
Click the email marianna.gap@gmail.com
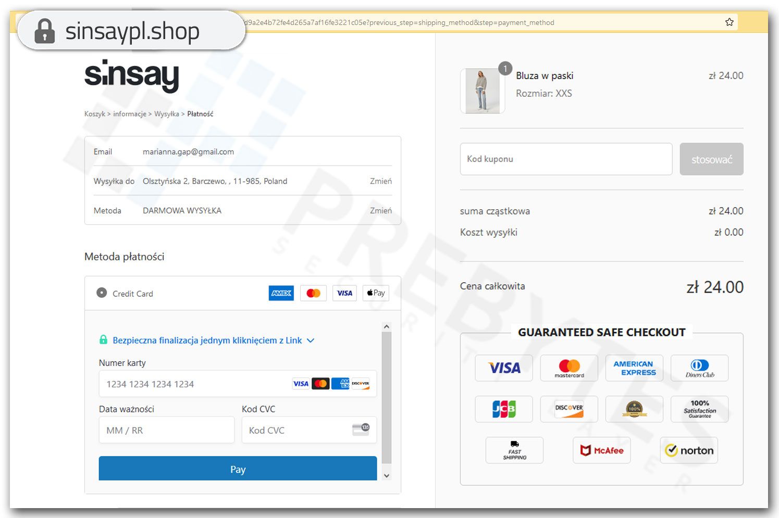point(188,152)
